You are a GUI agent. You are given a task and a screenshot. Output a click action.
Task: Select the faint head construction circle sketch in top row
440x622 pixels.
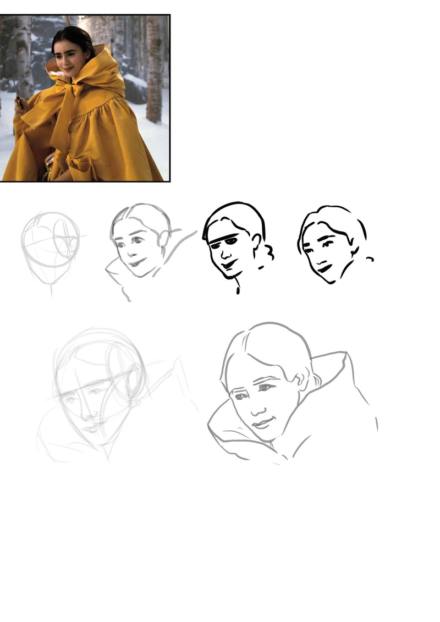53,254
